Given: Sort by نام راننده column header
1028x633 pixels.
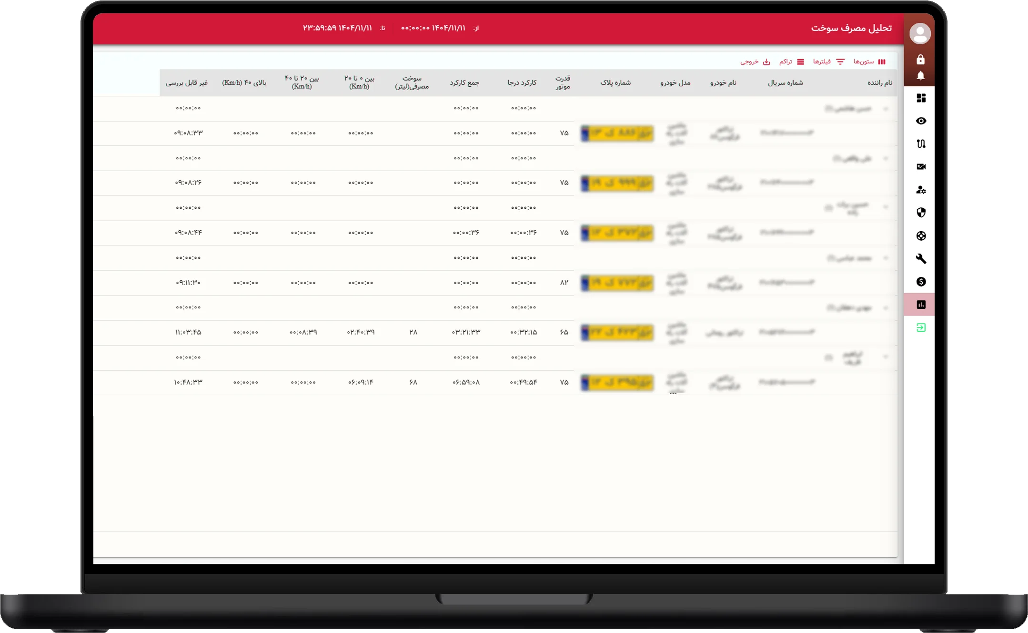Looking at the screenshot, I should [879, 82].
